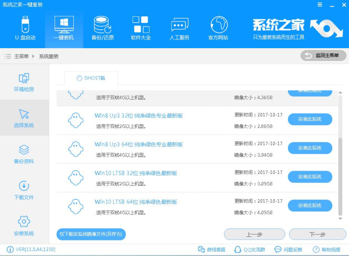349x256 pixels.
Task: Contact 人工服务 live support
Action: point(180,28)
